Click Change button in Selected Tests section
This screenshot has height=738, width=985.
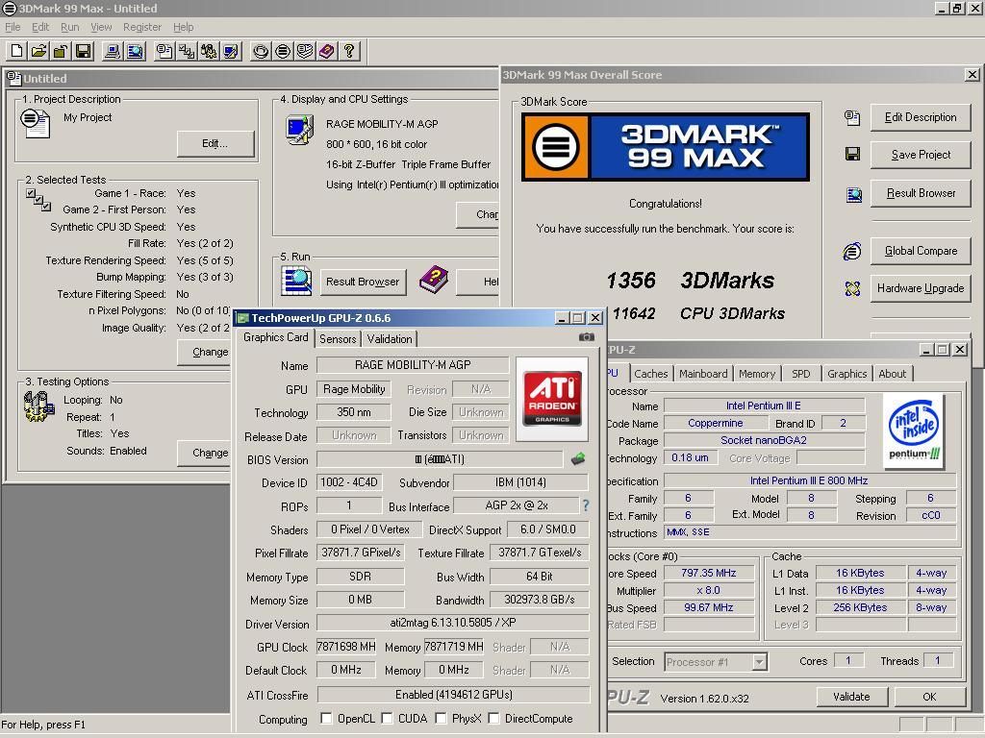(204, 352)
